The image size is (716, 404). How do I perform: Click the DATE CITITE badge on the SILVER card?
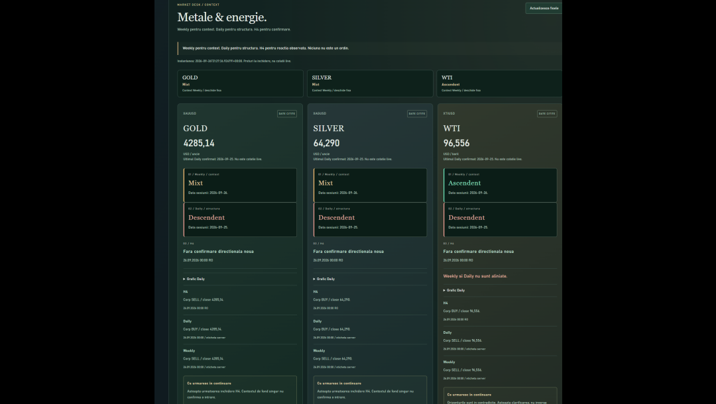point(417,113)
